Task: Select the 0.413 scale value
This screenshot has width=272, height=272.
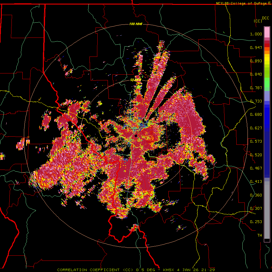Action: click(256, 182)
